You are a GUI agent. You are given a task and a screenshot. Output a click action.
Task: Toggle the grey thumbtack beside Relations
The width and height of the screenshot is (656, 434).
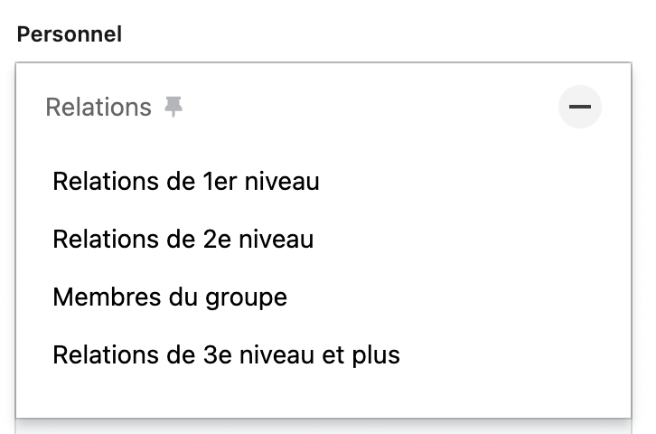(173, 107)
